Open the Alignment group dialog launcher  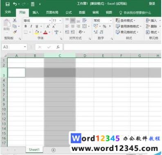coord(90,39)
